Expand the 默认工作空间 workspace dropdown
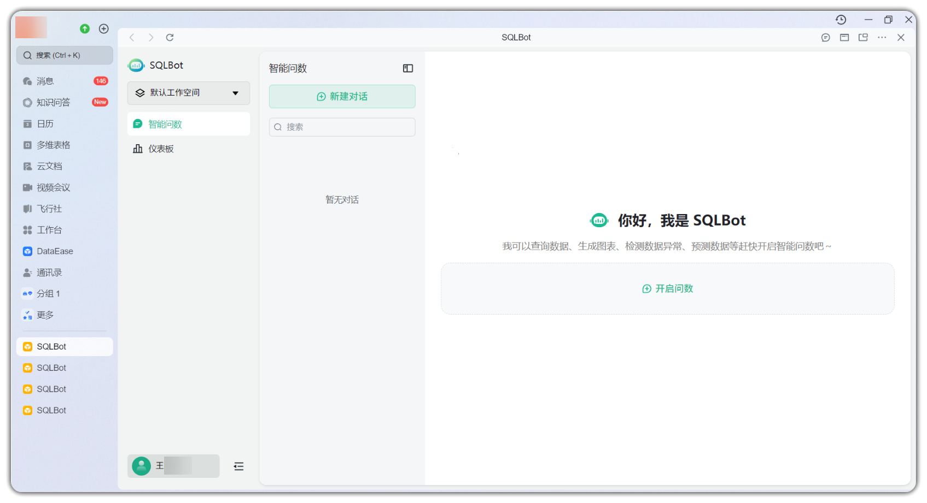Image resolution: width=927 pixels, height=503 pixels. [x=188, y=93]
